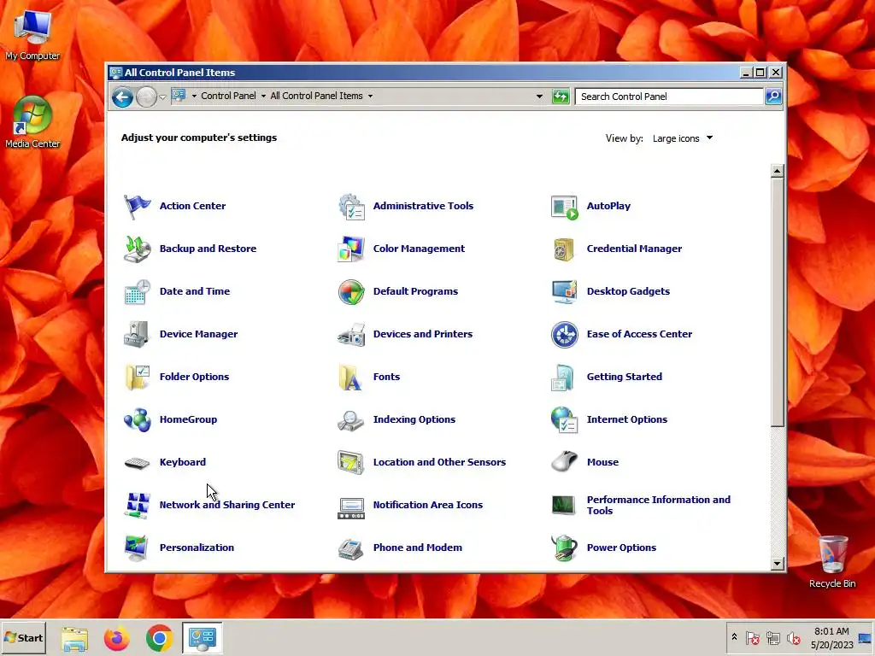Viewport: 875px width, 656px height.
Task: Open Credential Manager safe icon
Action: click(564, 249)
